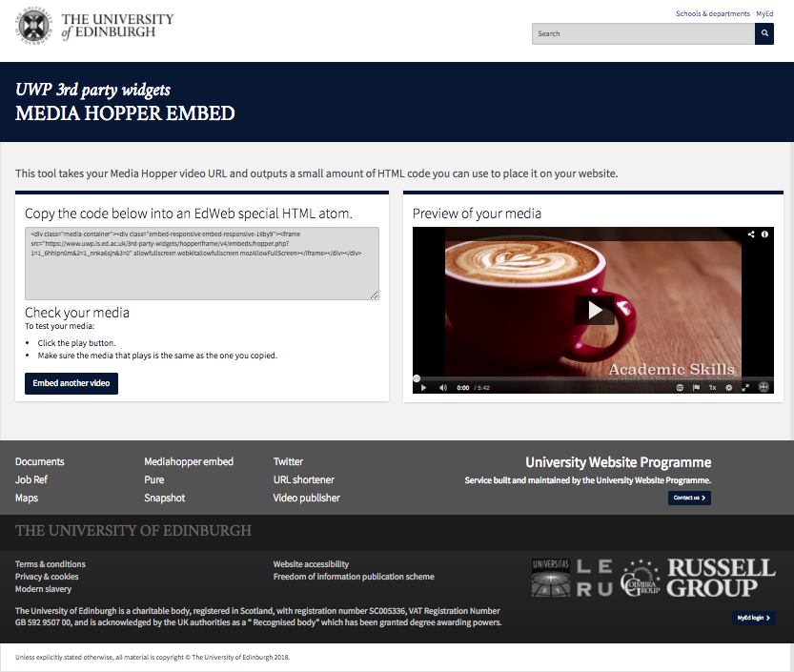Enter fullscreen mode on video
The image size is (794, 672).
click(x=745, y=388)
